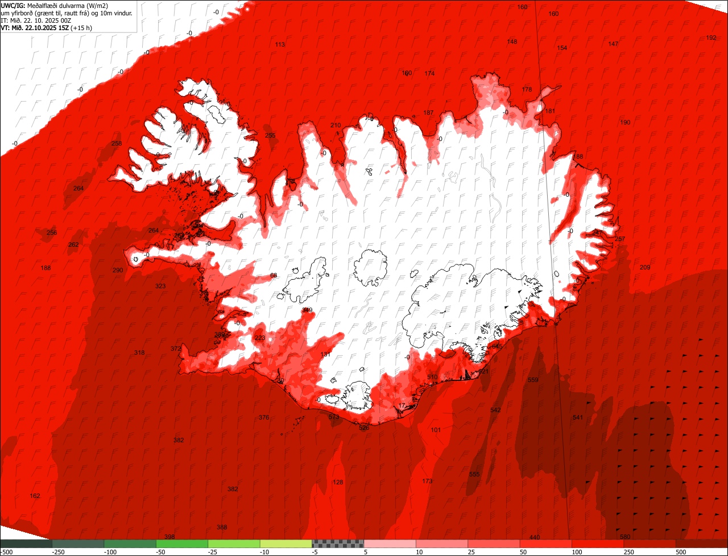The width and height of the screenshot is (728, 556).
Task: Click the flux value '128' in the southern sea
Action: [x=338, y=482]
